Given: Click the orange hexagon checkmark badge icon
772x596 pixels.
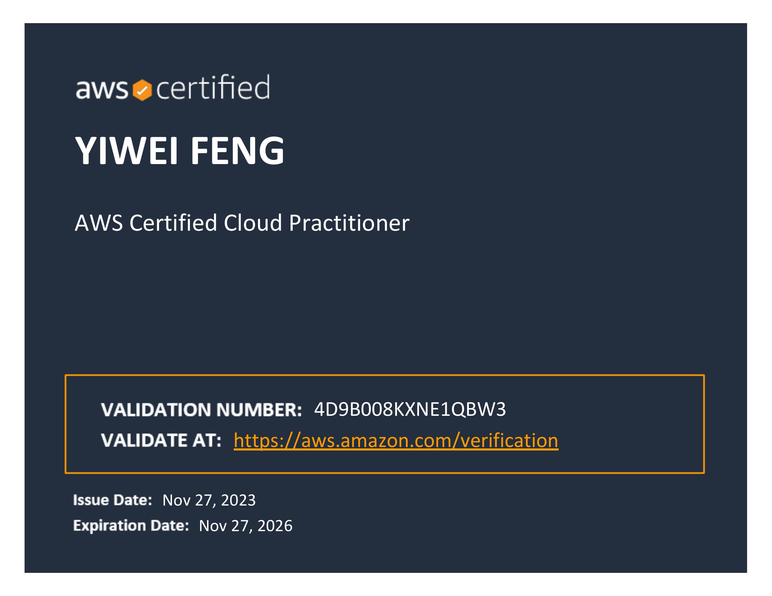Looking at the screenshot, I should pos(142,90).
